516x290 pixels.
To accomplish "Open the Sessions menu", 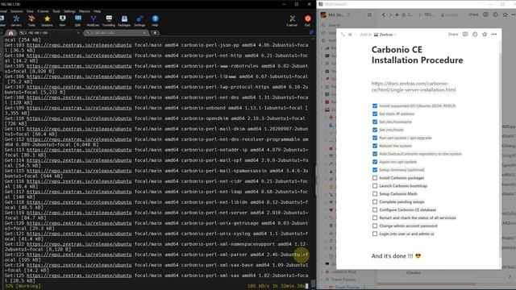I will (16, 11).
